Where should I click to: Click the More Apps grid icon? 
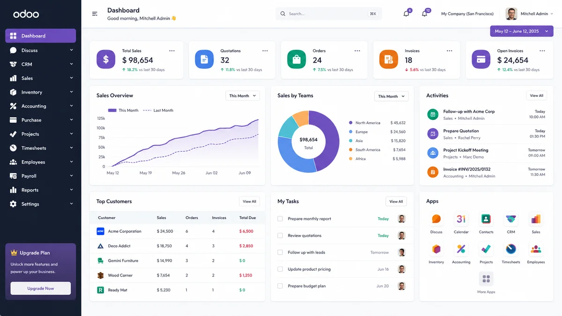click(x=486, y=279)
